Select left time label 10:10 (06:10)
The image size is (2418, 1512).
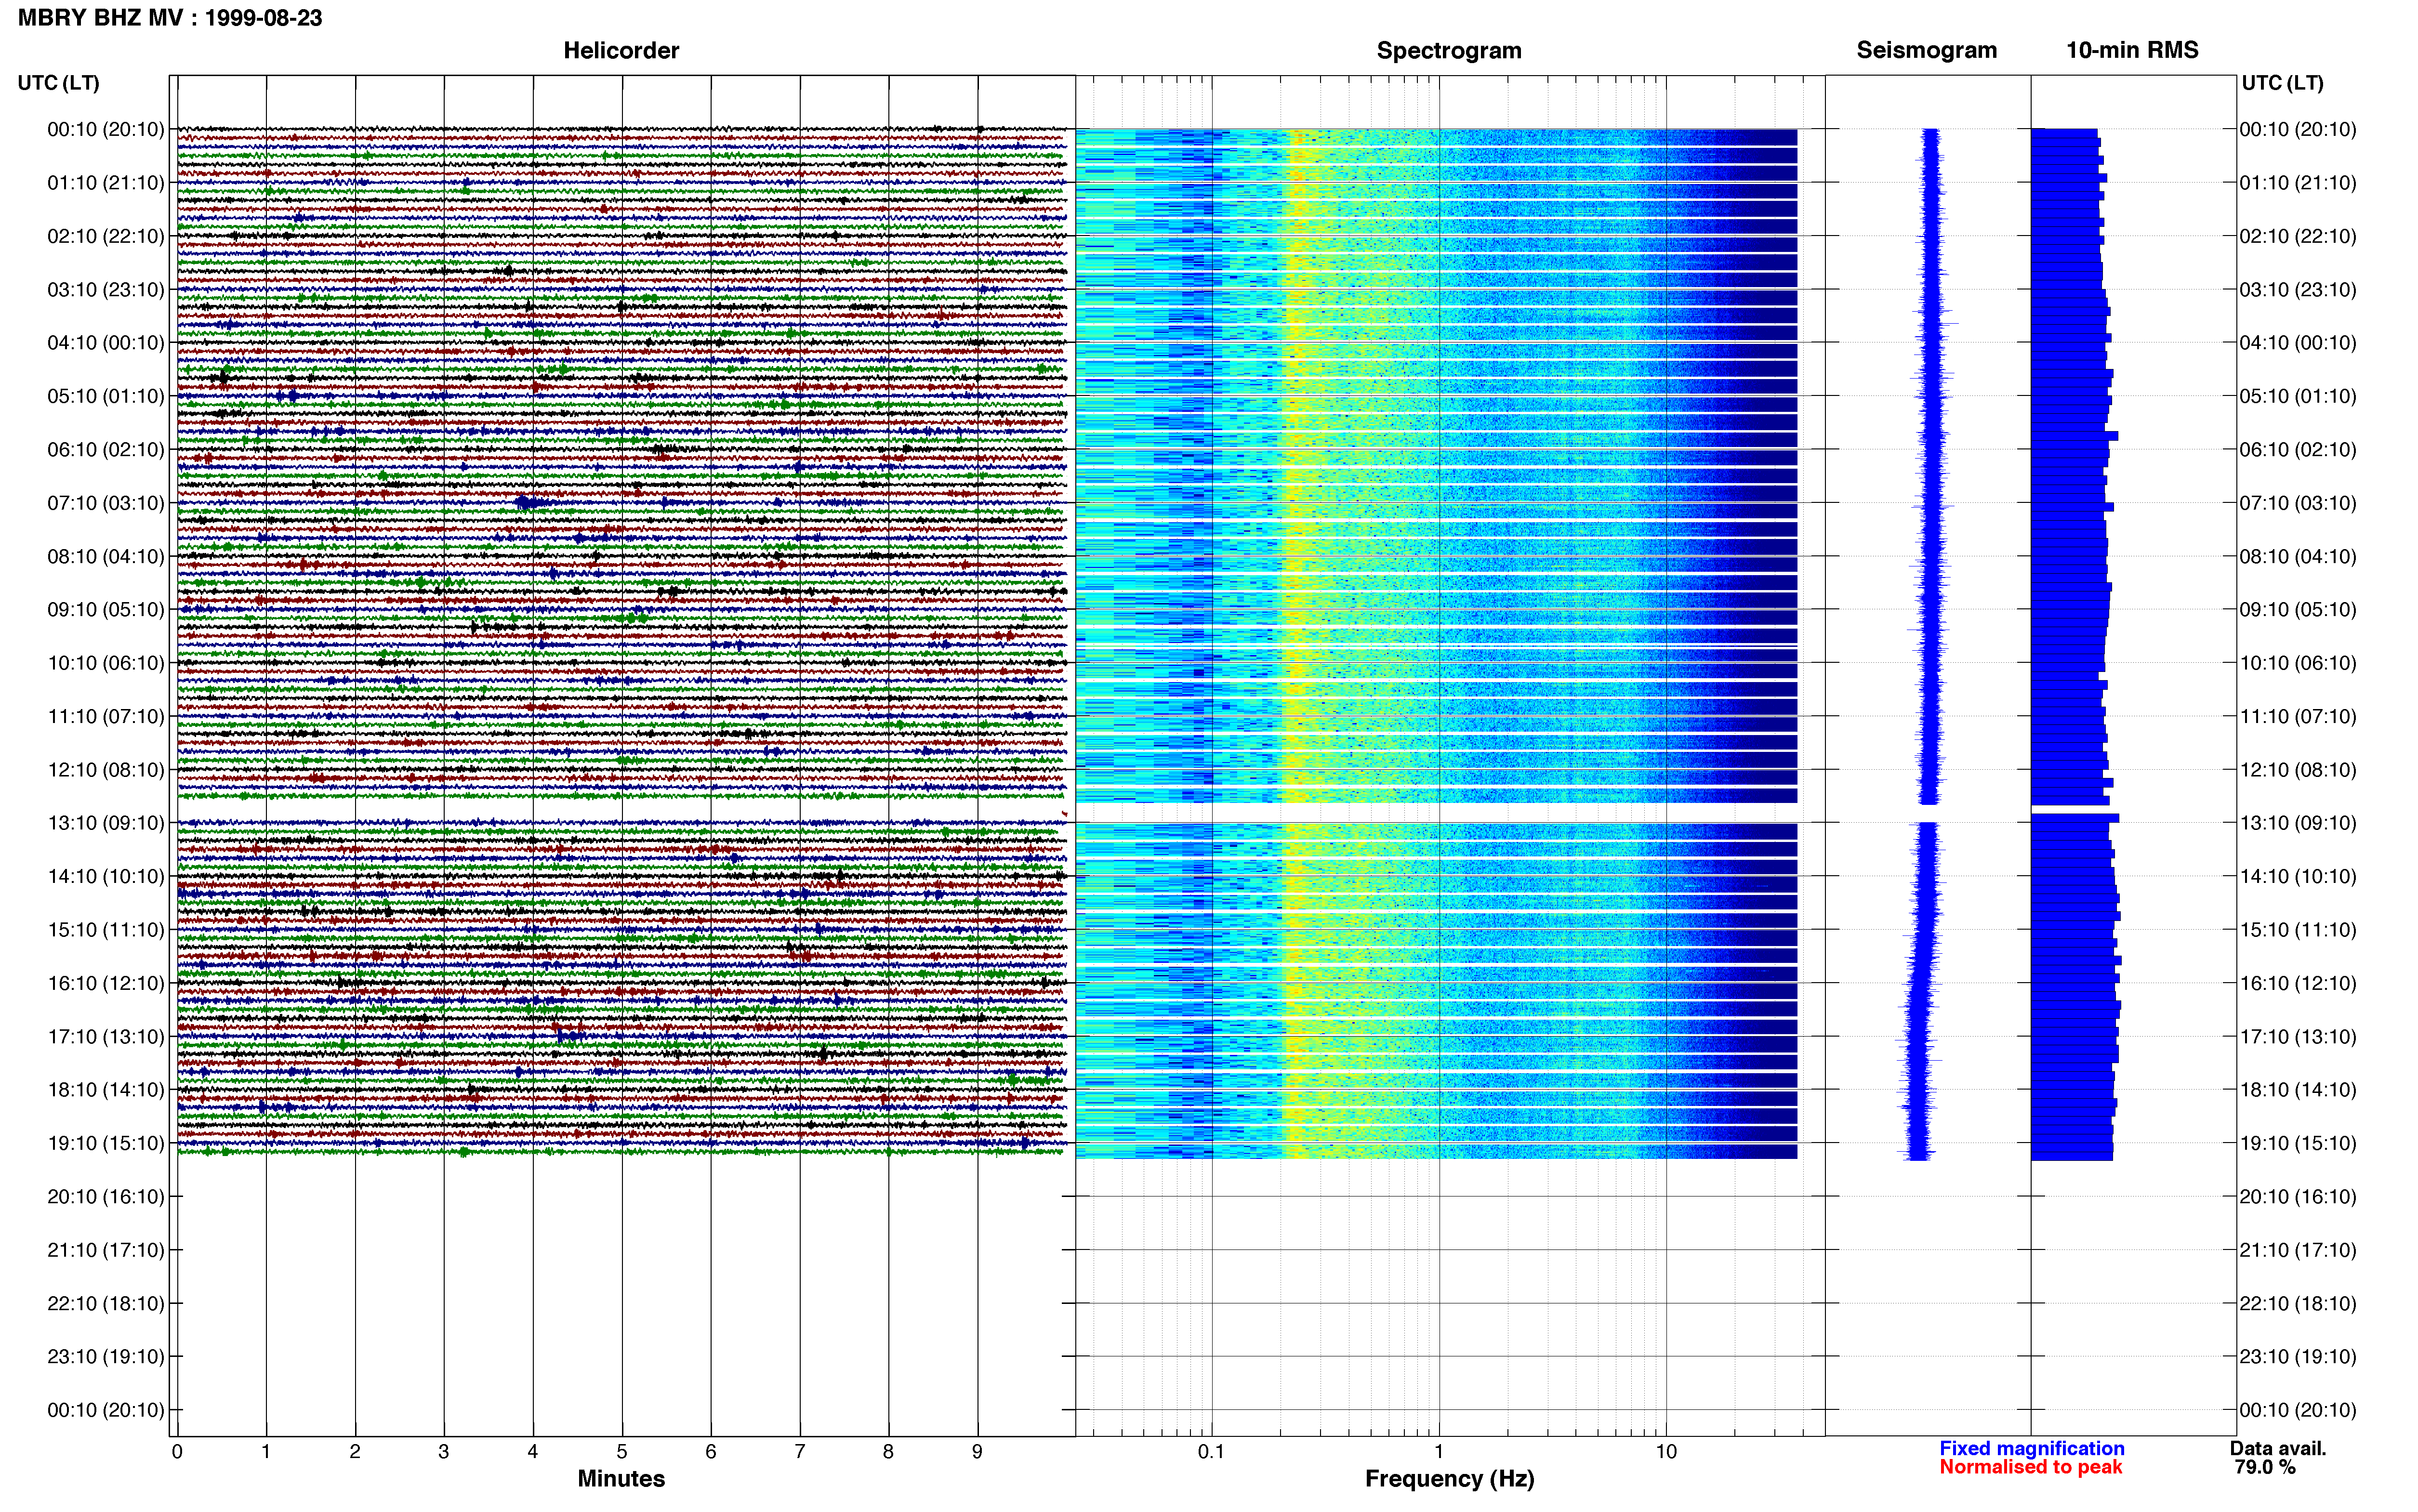click(106, 663)
